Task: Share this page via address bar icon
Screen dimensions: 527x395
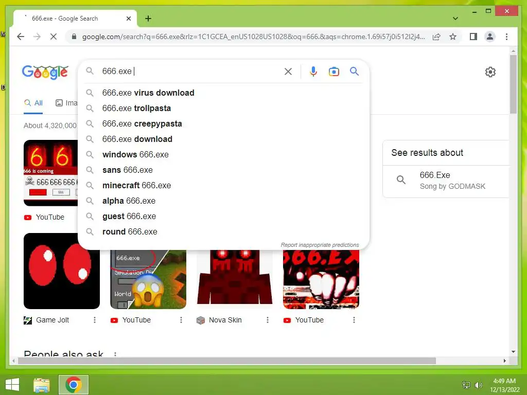Action: [436, 37]
